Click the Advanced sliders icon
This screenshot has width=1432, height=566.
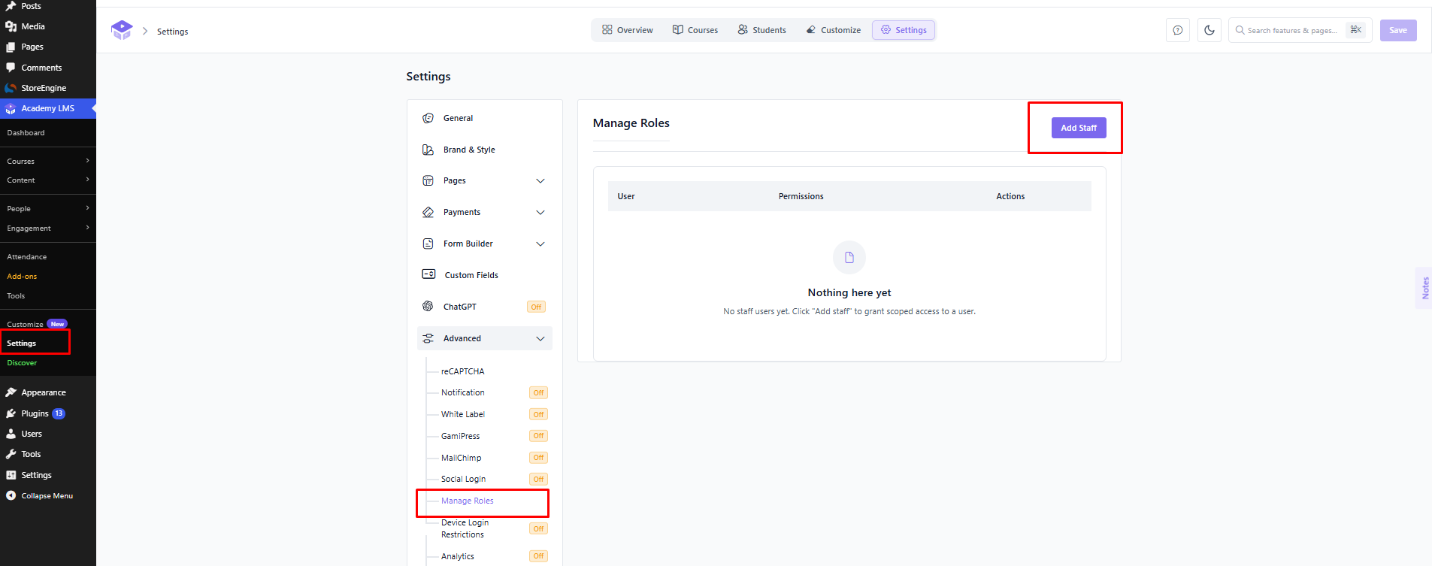[x=428, y=338]
